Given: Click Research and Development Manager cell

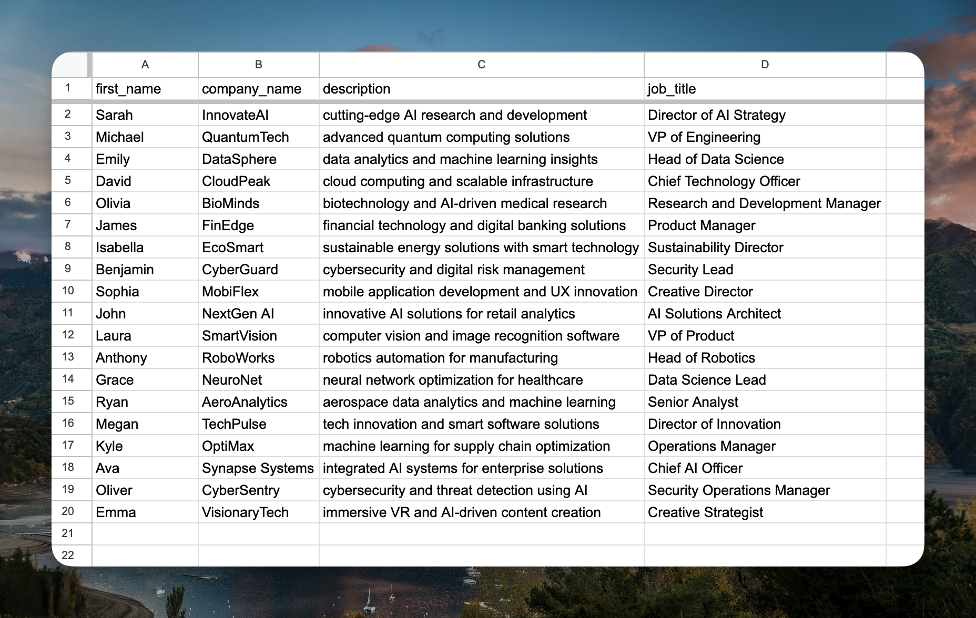Looking at the screenshot, I should click(765, 203).
